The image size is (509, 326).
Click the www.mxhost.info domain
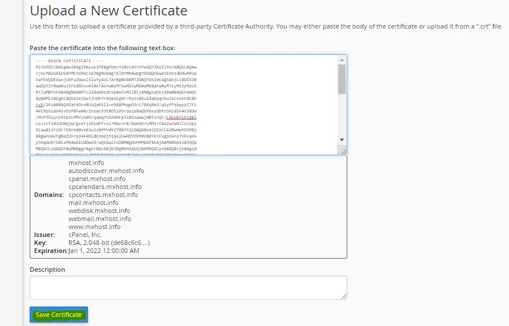pos(94,227)
